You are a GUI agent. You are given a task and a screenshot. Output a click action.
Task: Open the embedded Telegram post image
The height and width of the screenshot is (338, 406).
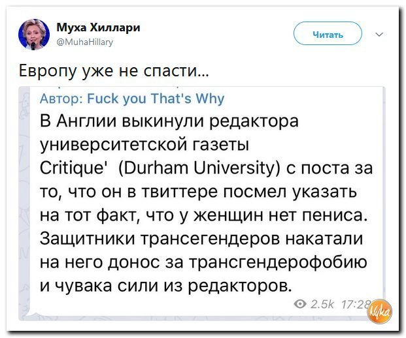[202, 203]
